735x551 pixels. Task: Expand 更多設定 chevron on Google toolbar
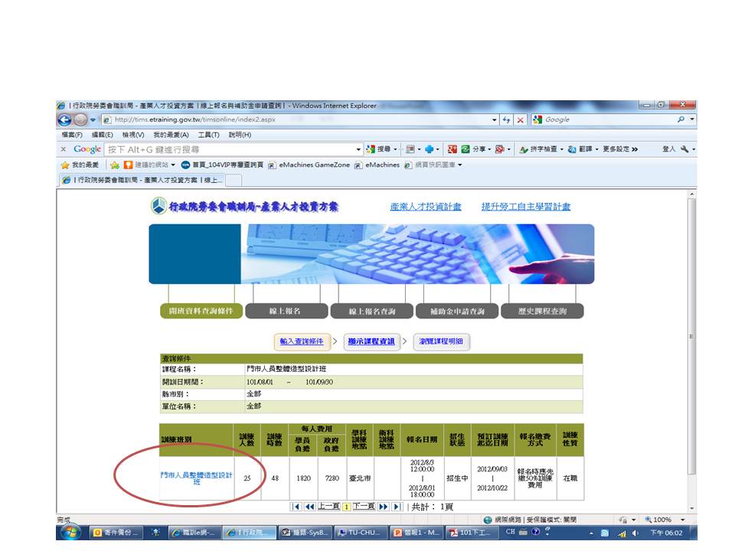[634, 149]
